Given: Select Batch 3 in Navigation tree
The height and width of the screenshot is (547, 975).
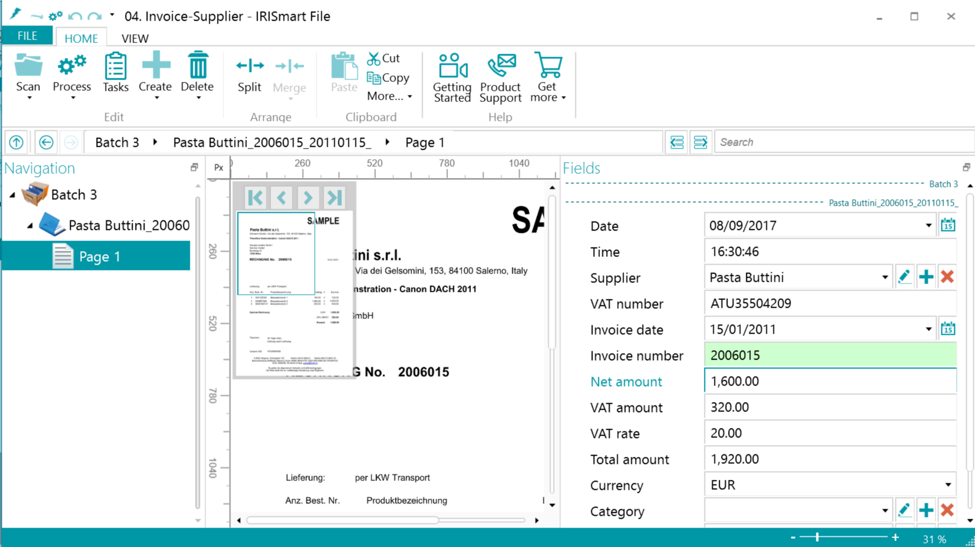Looking at the screenshot, I should pyautogui.click(x=74, y=195).
